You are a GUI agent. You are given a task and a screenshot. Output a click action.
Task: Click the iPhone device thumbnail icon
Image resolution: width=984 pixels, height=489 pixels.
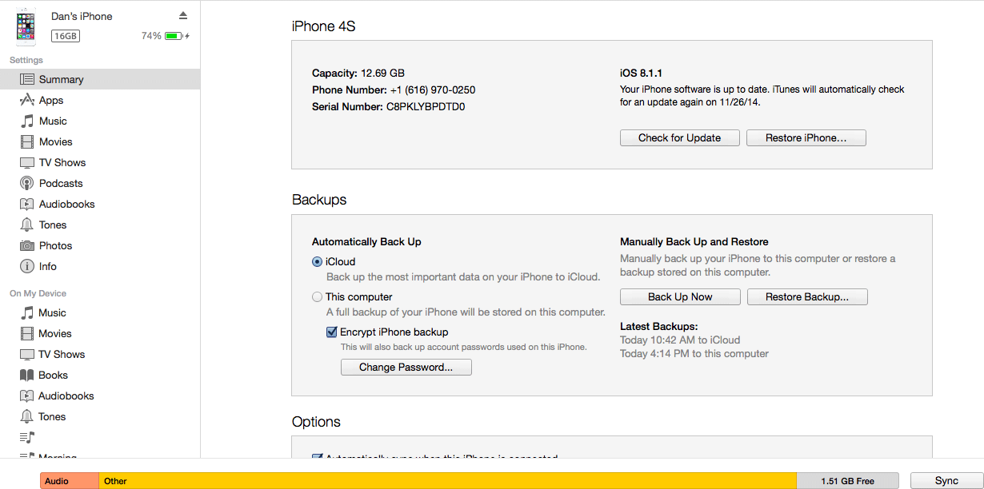point(26,26)
